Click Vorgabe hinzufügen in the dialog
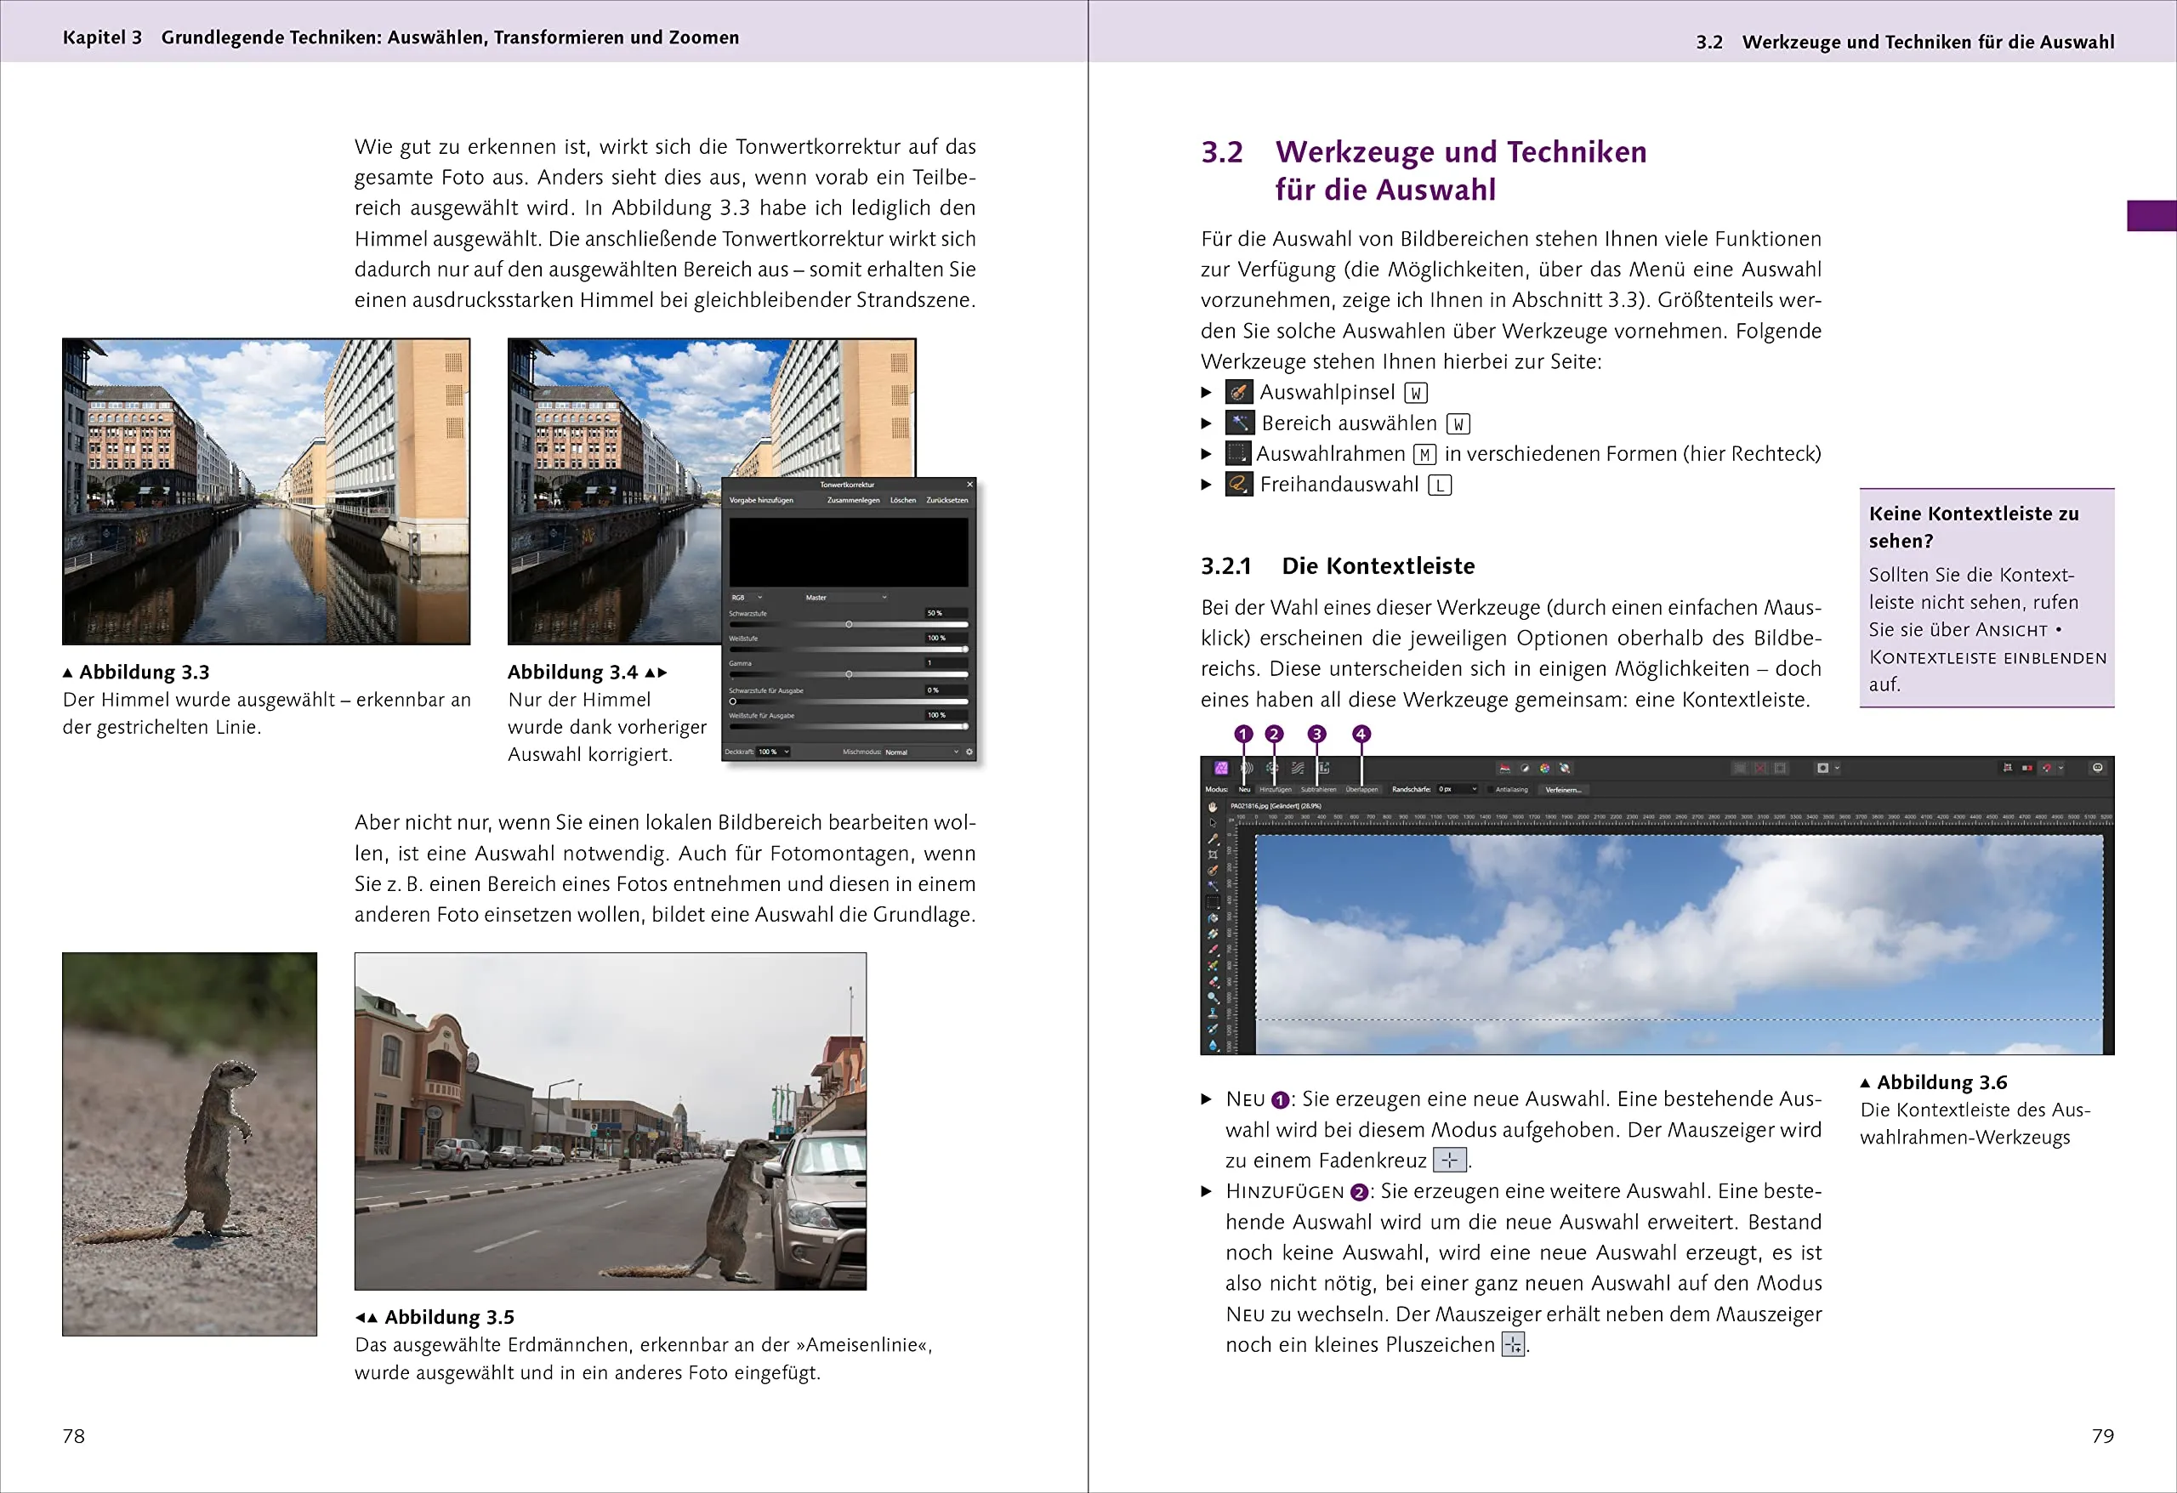 pos(762,501)
